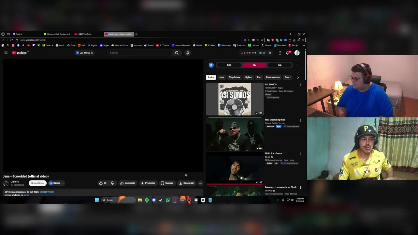Click the Descargar download button

(186, 183)
